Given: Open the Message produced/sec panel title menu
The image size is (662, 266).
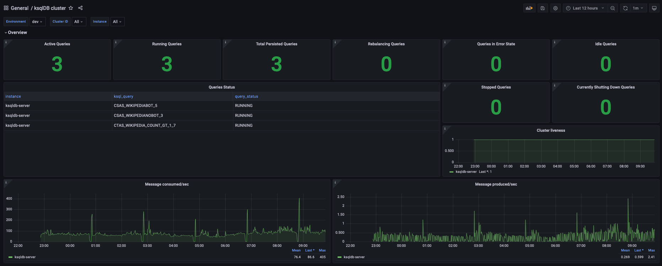Looking at the screenshot, I should (496, 184).
